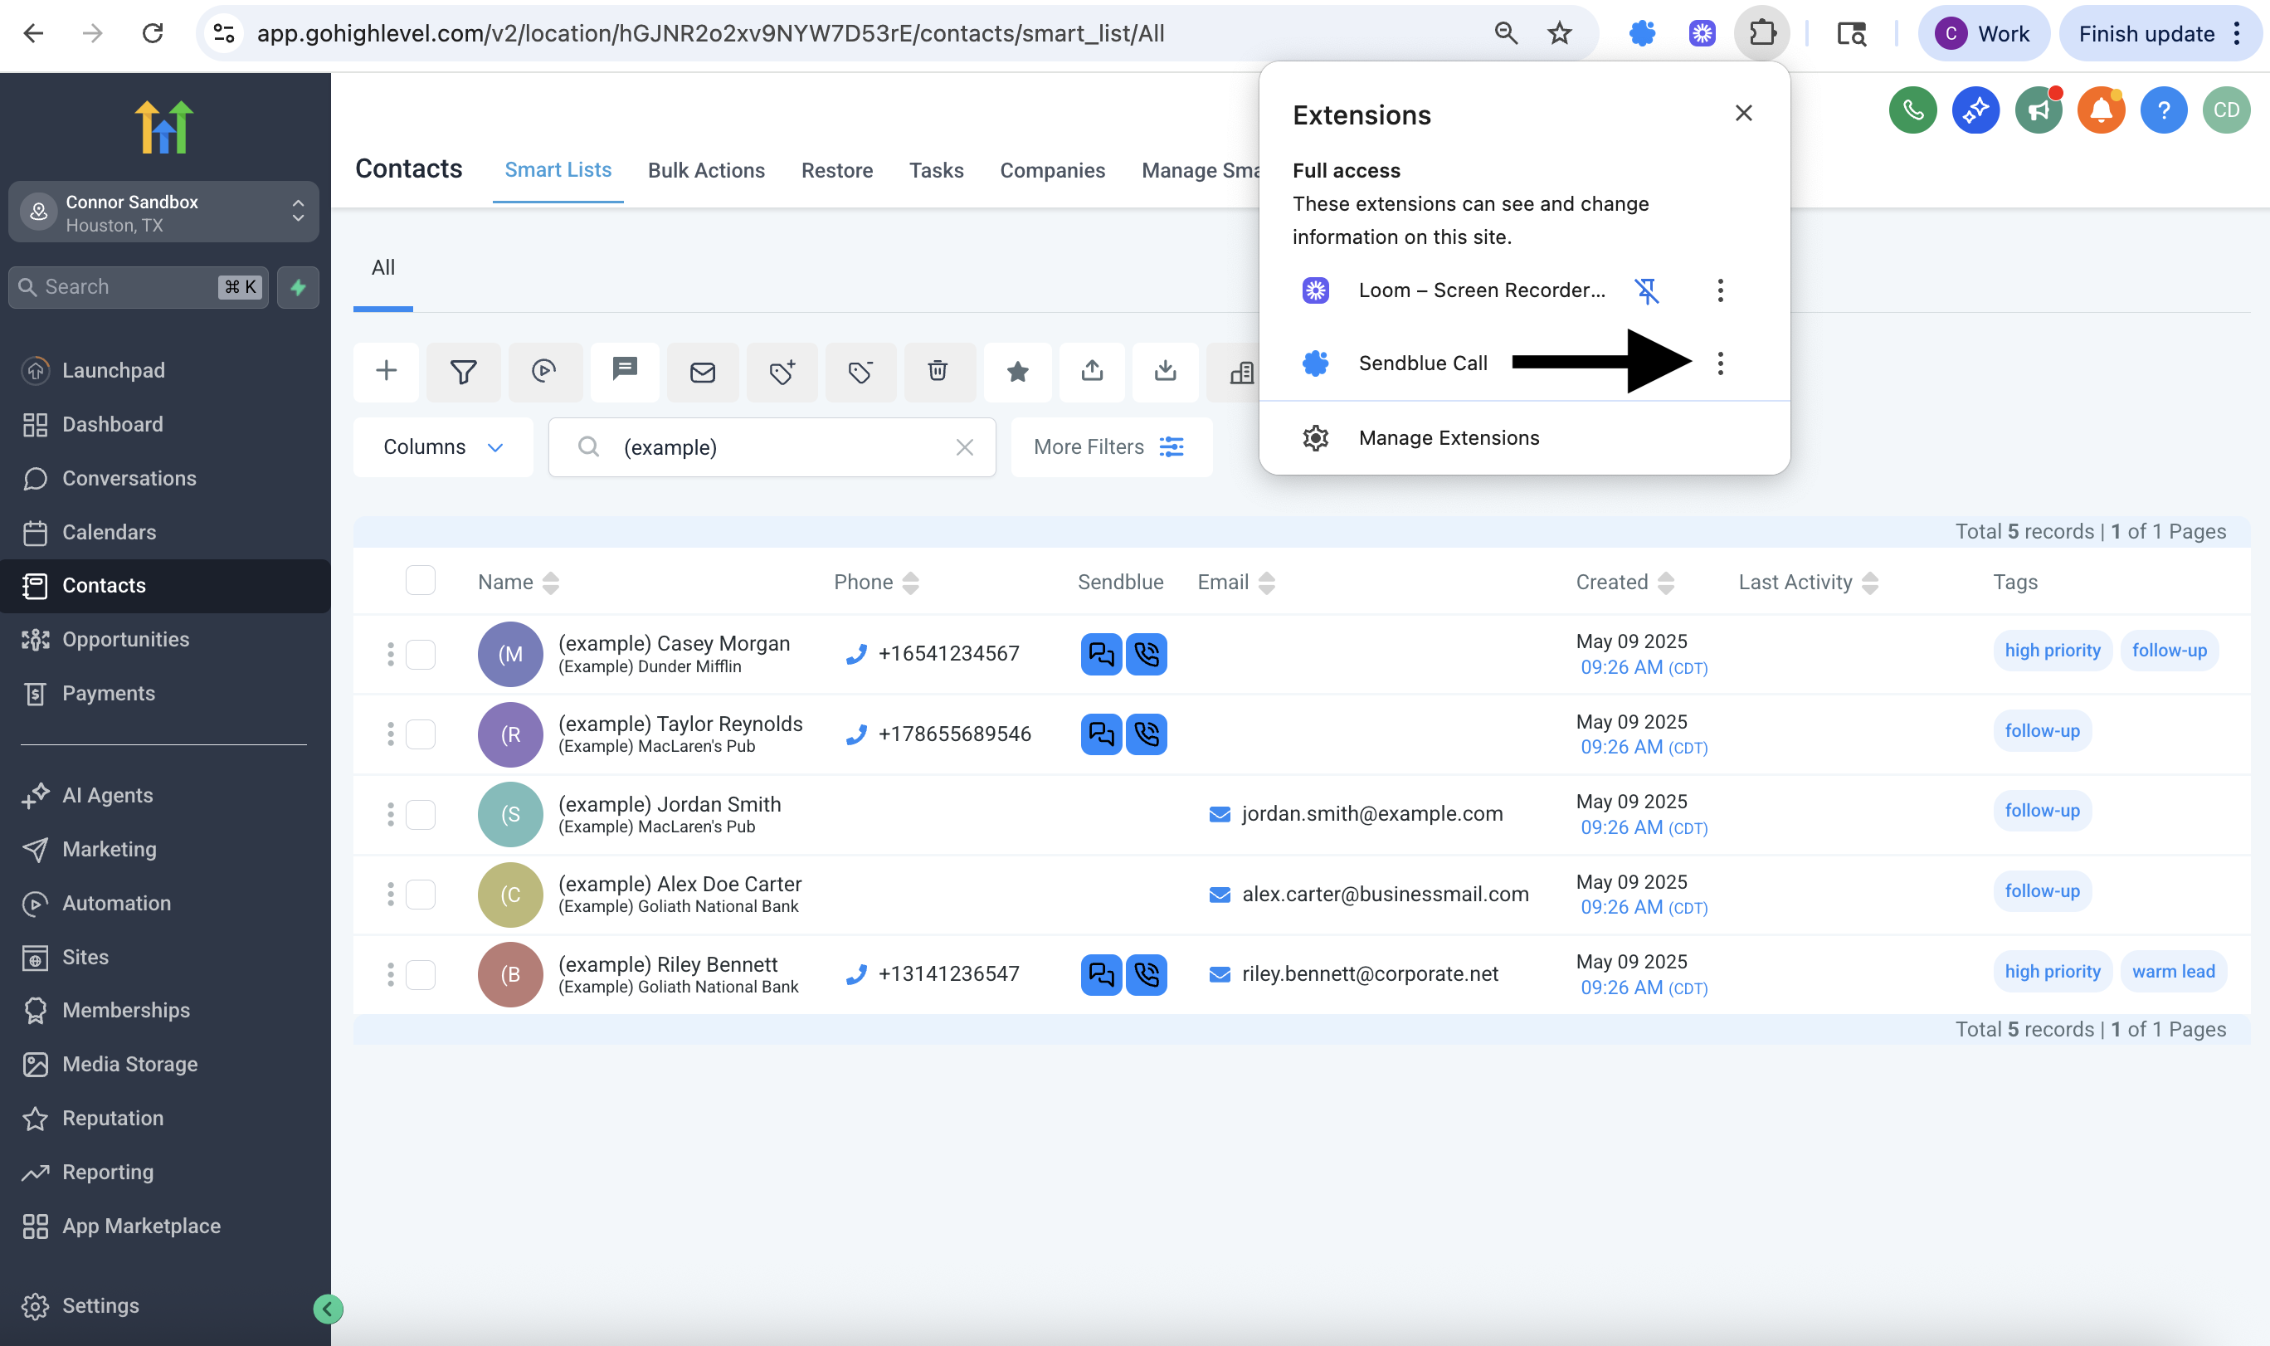Open the megaphone announcements icon

pyautogui.click(x=2039, y=110)
